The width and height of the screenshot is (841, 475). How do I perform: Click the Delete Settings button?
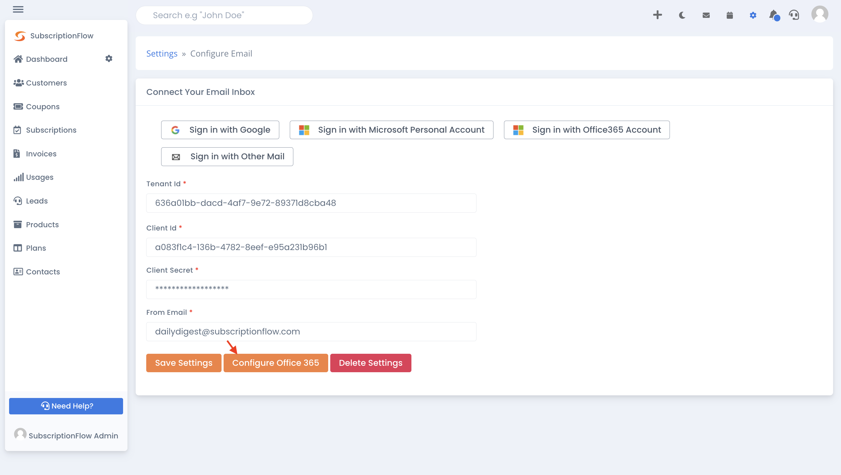pos(370,363)
